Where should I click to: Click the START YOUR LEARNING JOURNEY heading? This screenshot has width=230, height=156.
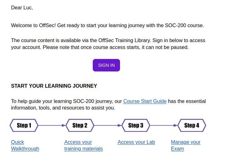click(54, 86)
